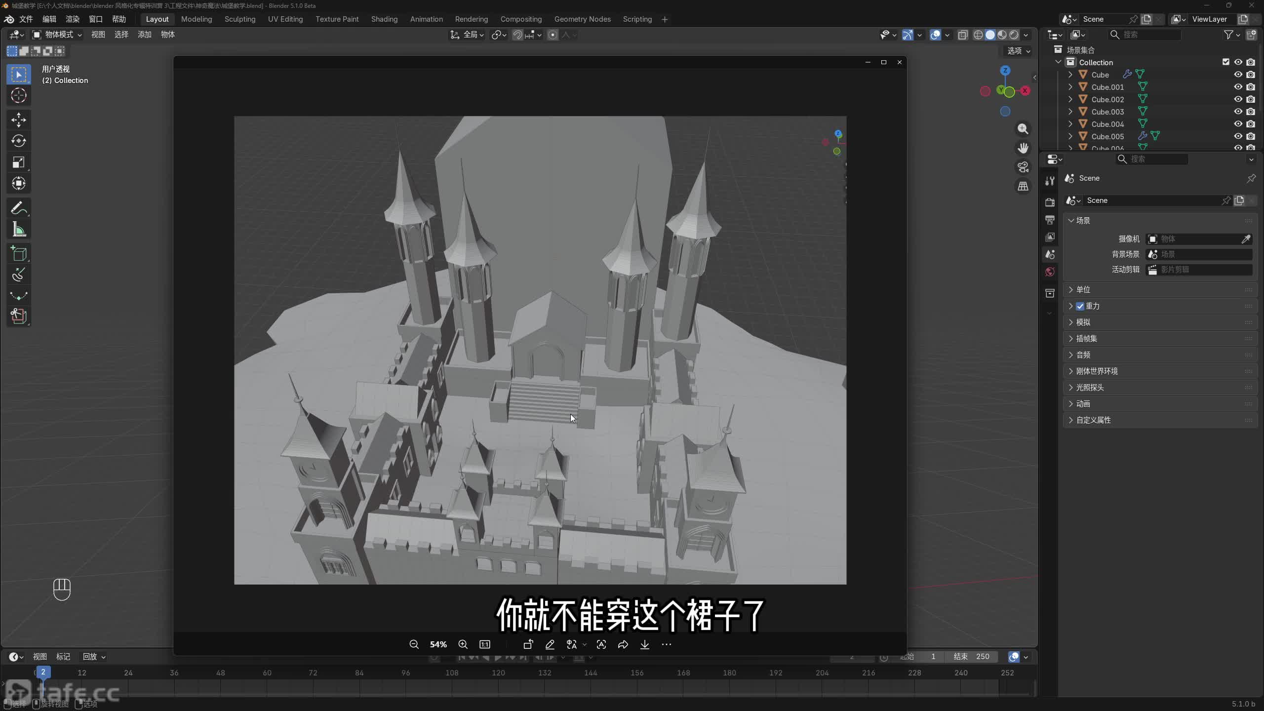
Task: Choose the Annotate pencil tool
Action: 19,208
